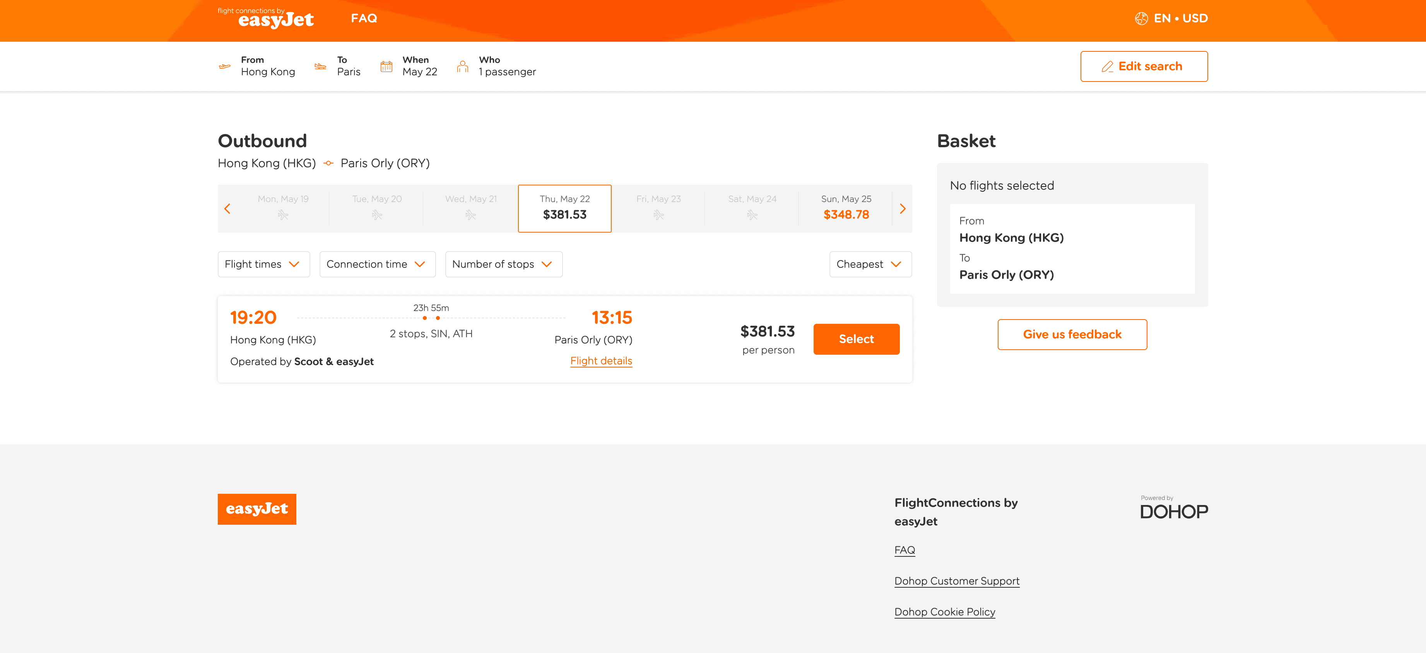Show later dates with right arrow
Viewport: 1426px width, 653px height.
pos(902,209)
